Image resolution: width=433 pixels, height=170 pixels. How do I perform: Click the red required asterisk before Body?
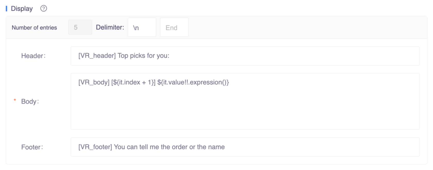coord(15,100)
